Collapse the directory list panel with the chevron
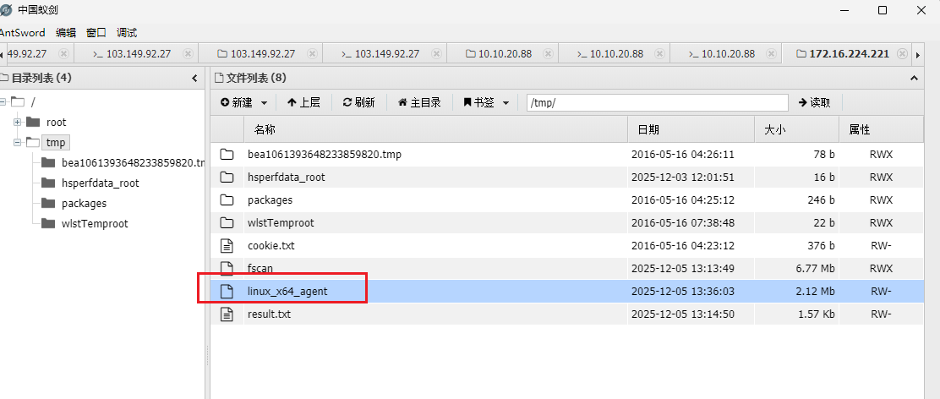 point(195,79)
